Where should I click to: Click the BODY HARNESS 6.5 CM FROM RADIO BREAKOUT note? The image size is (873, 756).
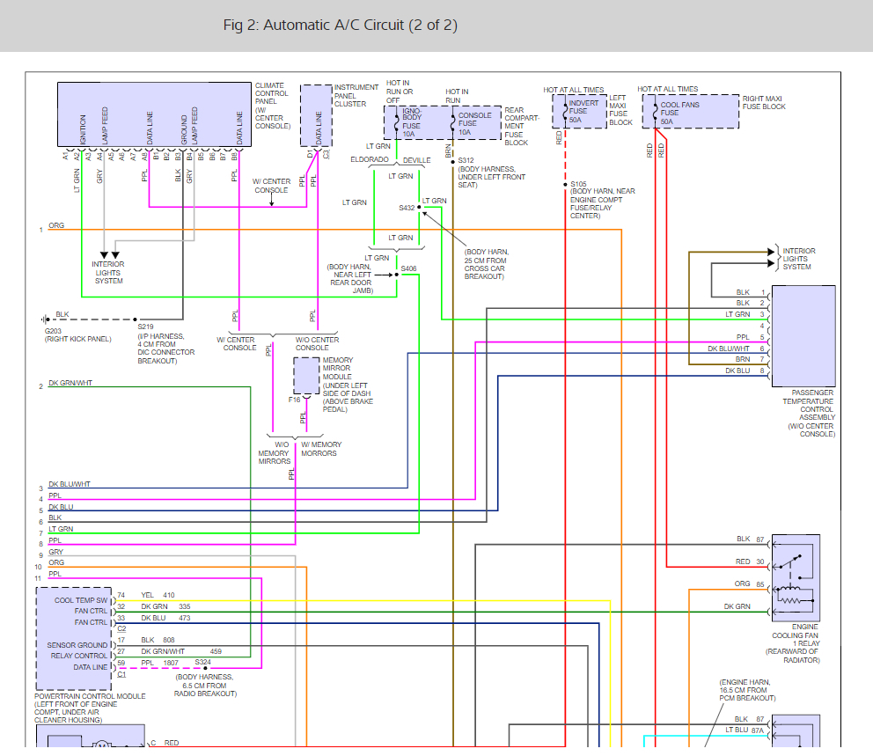[x=205, y=686]
